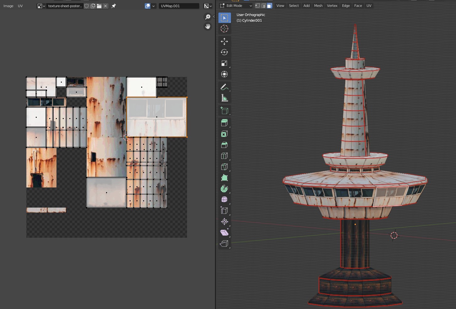Open the Image menu in UV editor
The height and width of the screenshot is (309, 456).
click(8, 6)
